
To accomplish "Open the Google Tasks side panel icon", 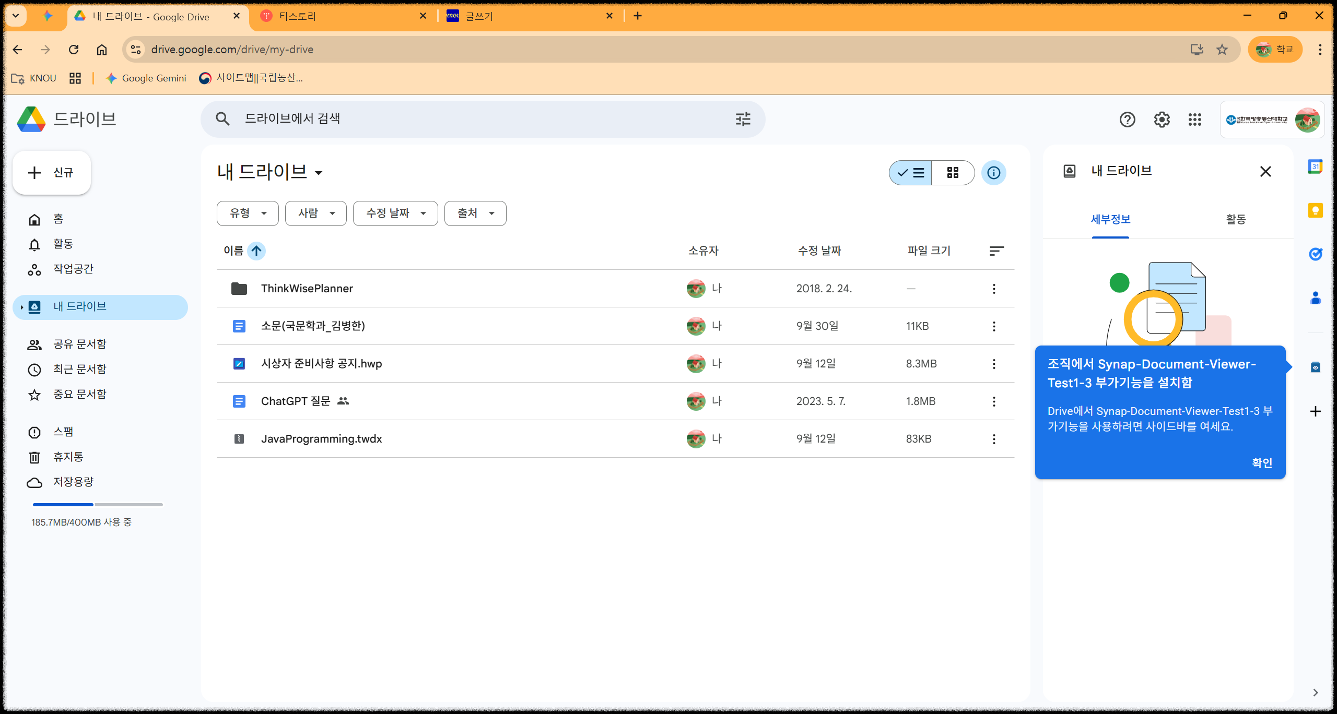I will pos(1315,254).
